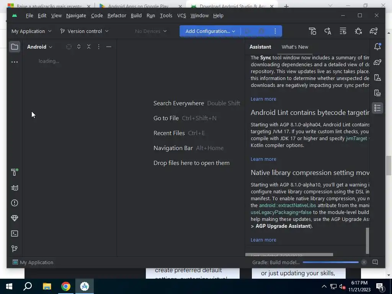The image size is (392, 294).
Task: Click Assistant panel vertical scrollbar
Action: pyautogui.click(x=367, y=241)
